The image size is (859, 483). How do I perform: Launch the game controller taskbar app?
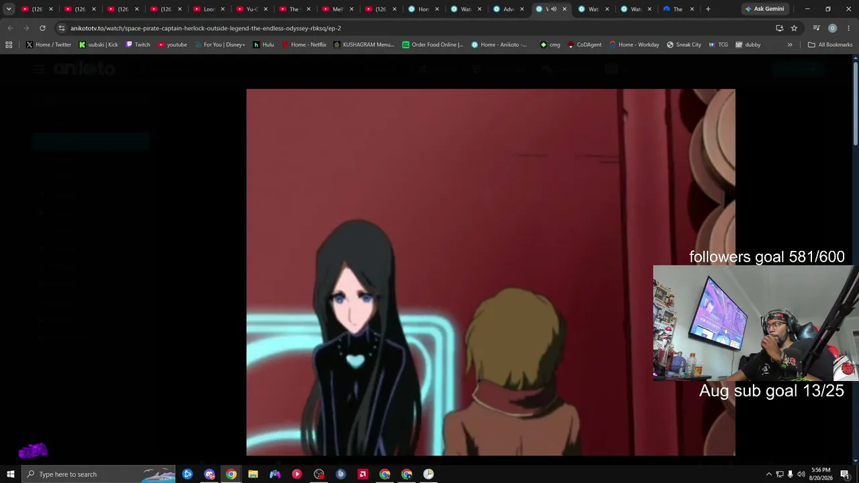(x=275, y=474)
